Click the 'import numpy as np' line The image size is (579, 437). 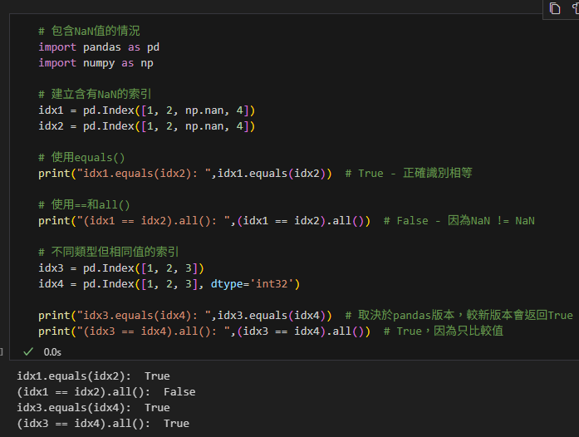[x=96, y=63]
